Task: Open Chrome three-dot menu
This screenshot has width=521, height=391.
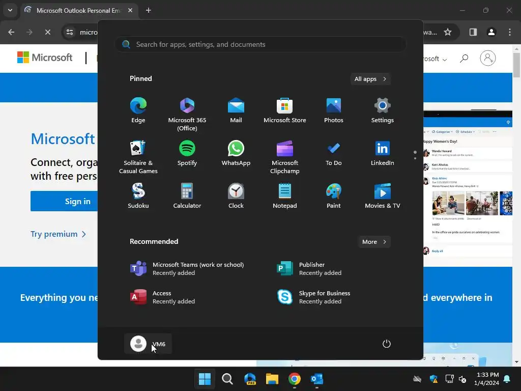Action: (510, 32)
